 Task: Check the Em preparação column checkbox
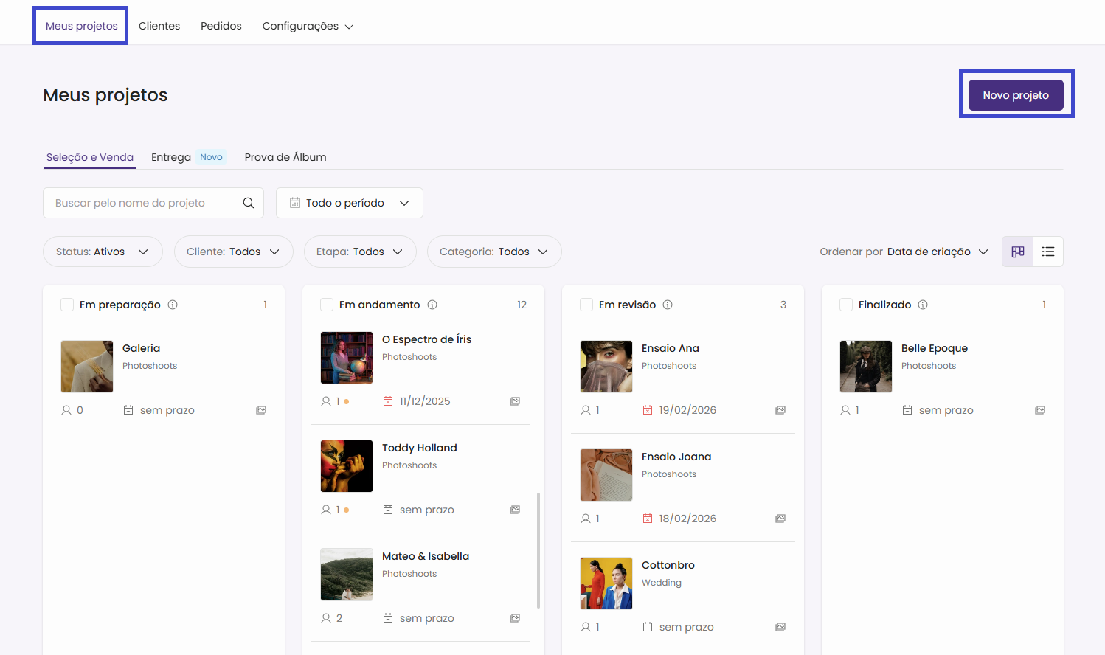pos(67,305)
